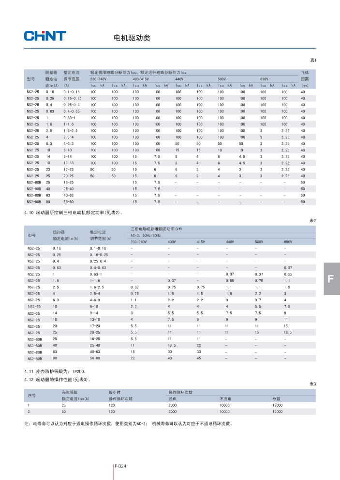Select the 表3 table label
This screenshot has height=480, width=340.
(x=312, y=384)
